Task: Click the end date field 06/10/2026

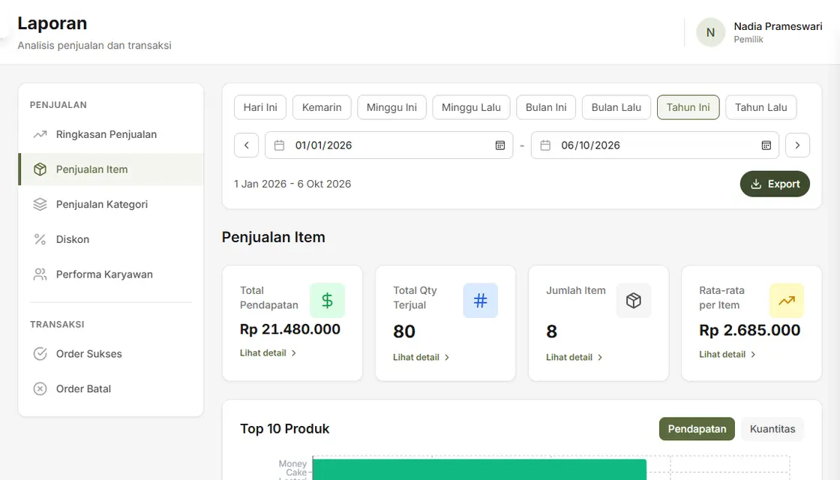Action: (x=655, y=145)
